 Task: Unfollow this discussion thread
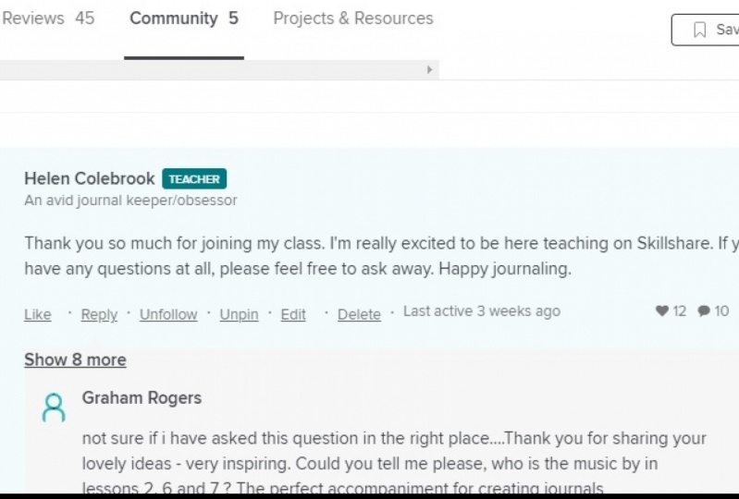click(168, 314)
